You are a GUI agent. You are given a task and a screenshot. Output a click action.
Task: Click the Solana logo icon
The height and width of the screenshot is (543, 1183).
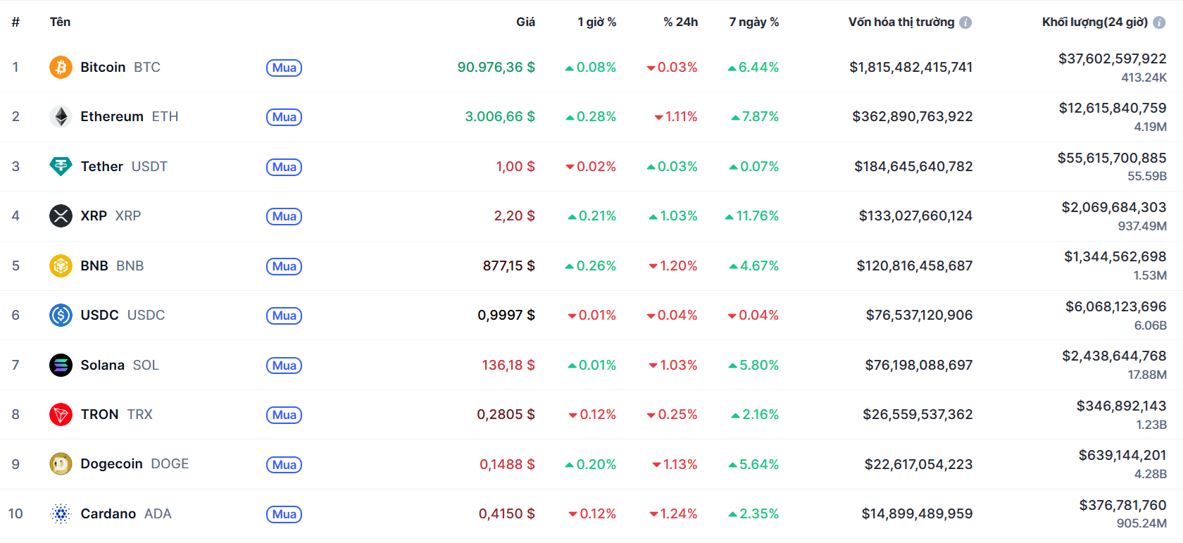click(x=61, y=366)
